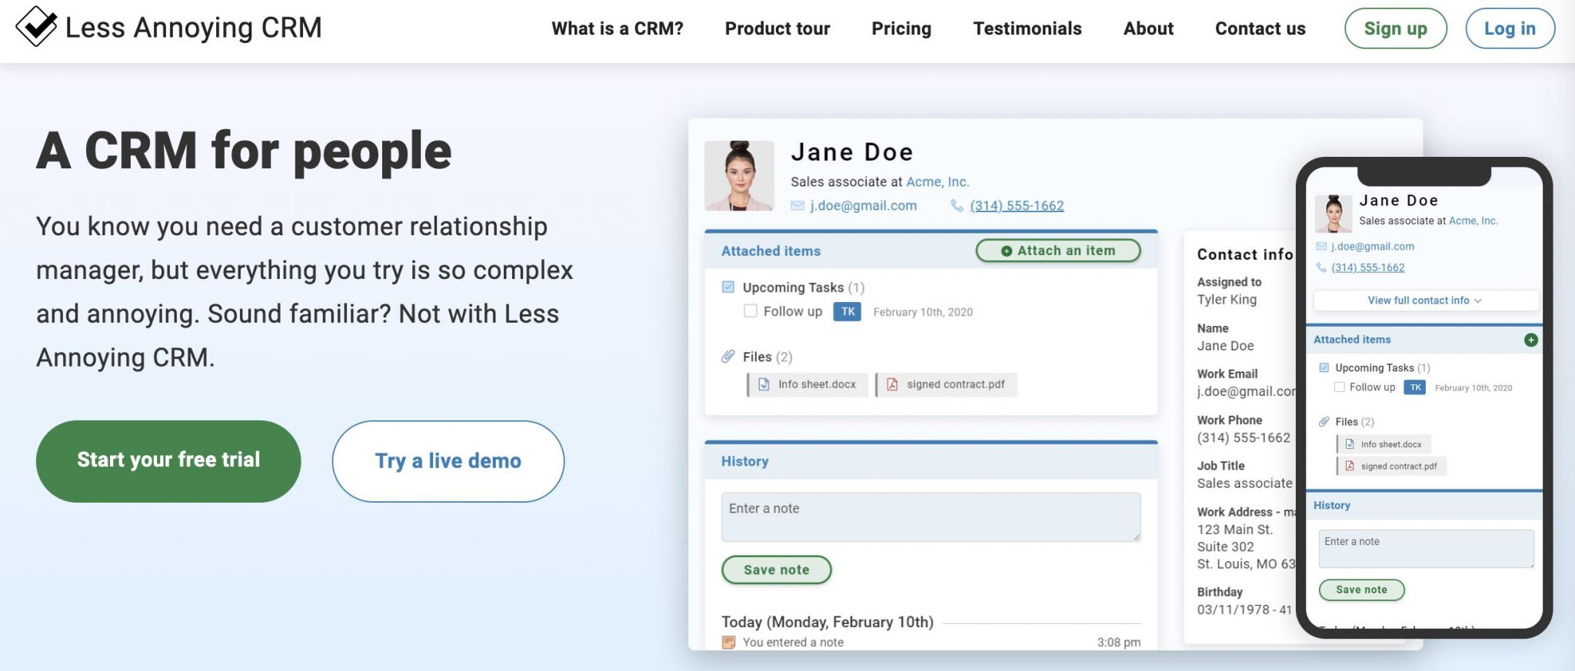The image size is (1575, 671).
Task: Click the Today (Monday, February 10th) heading
Action: (827, 622)
